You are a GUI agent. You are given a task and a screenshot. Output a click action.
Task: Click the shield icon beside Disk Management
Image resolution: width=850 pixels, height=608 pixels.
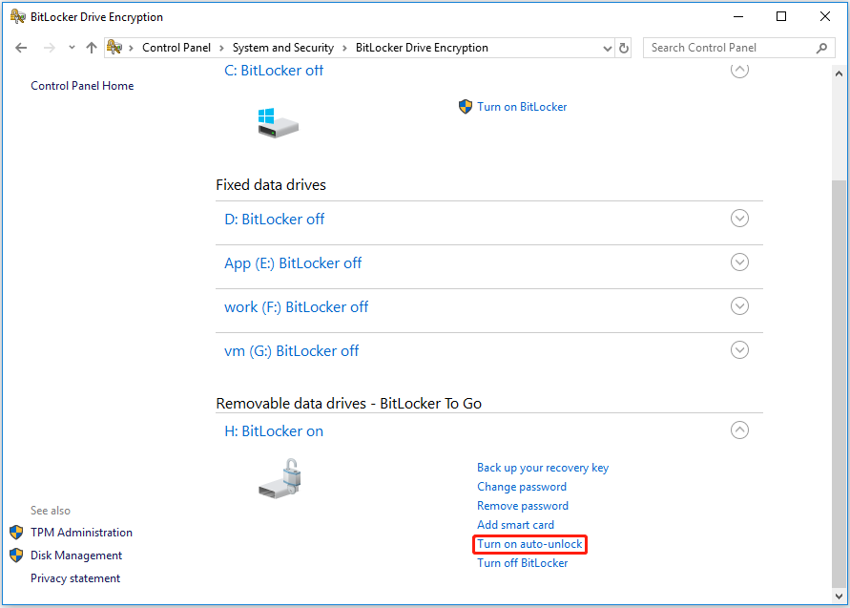click(x=16, y=556)
